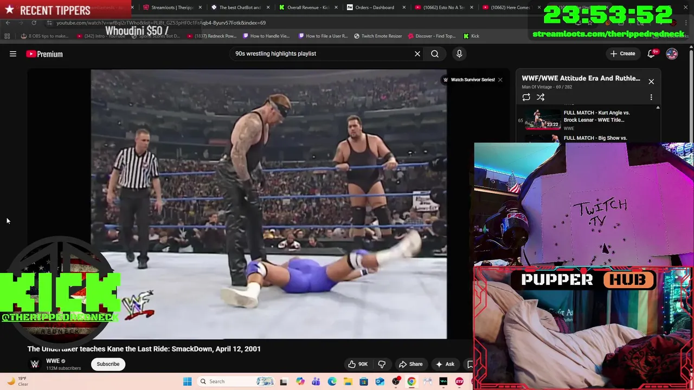This screenshot has width=694, height=390.
Task: Reload the page in the browser
Action: click(34, 23)
